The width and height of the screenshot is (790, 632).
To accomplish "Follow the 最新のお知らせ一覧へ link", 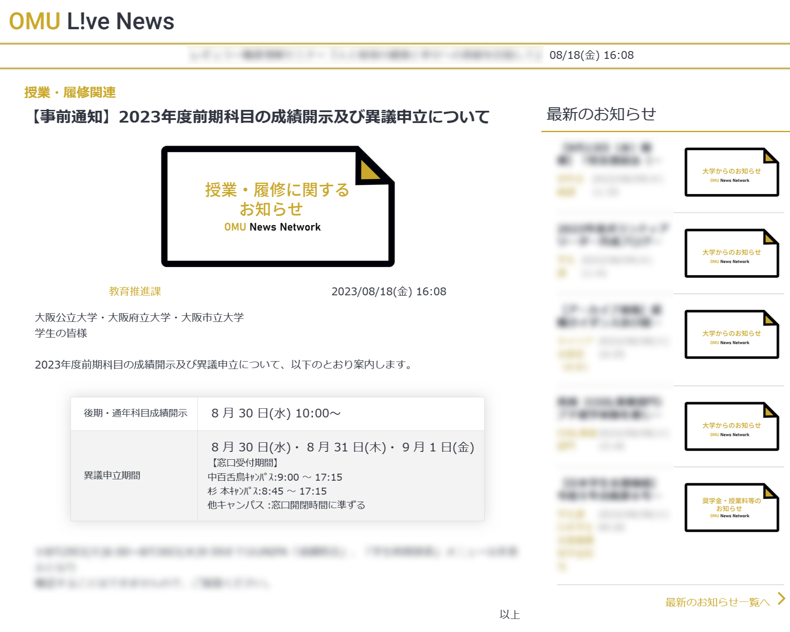I will click(x=717, y=601).
